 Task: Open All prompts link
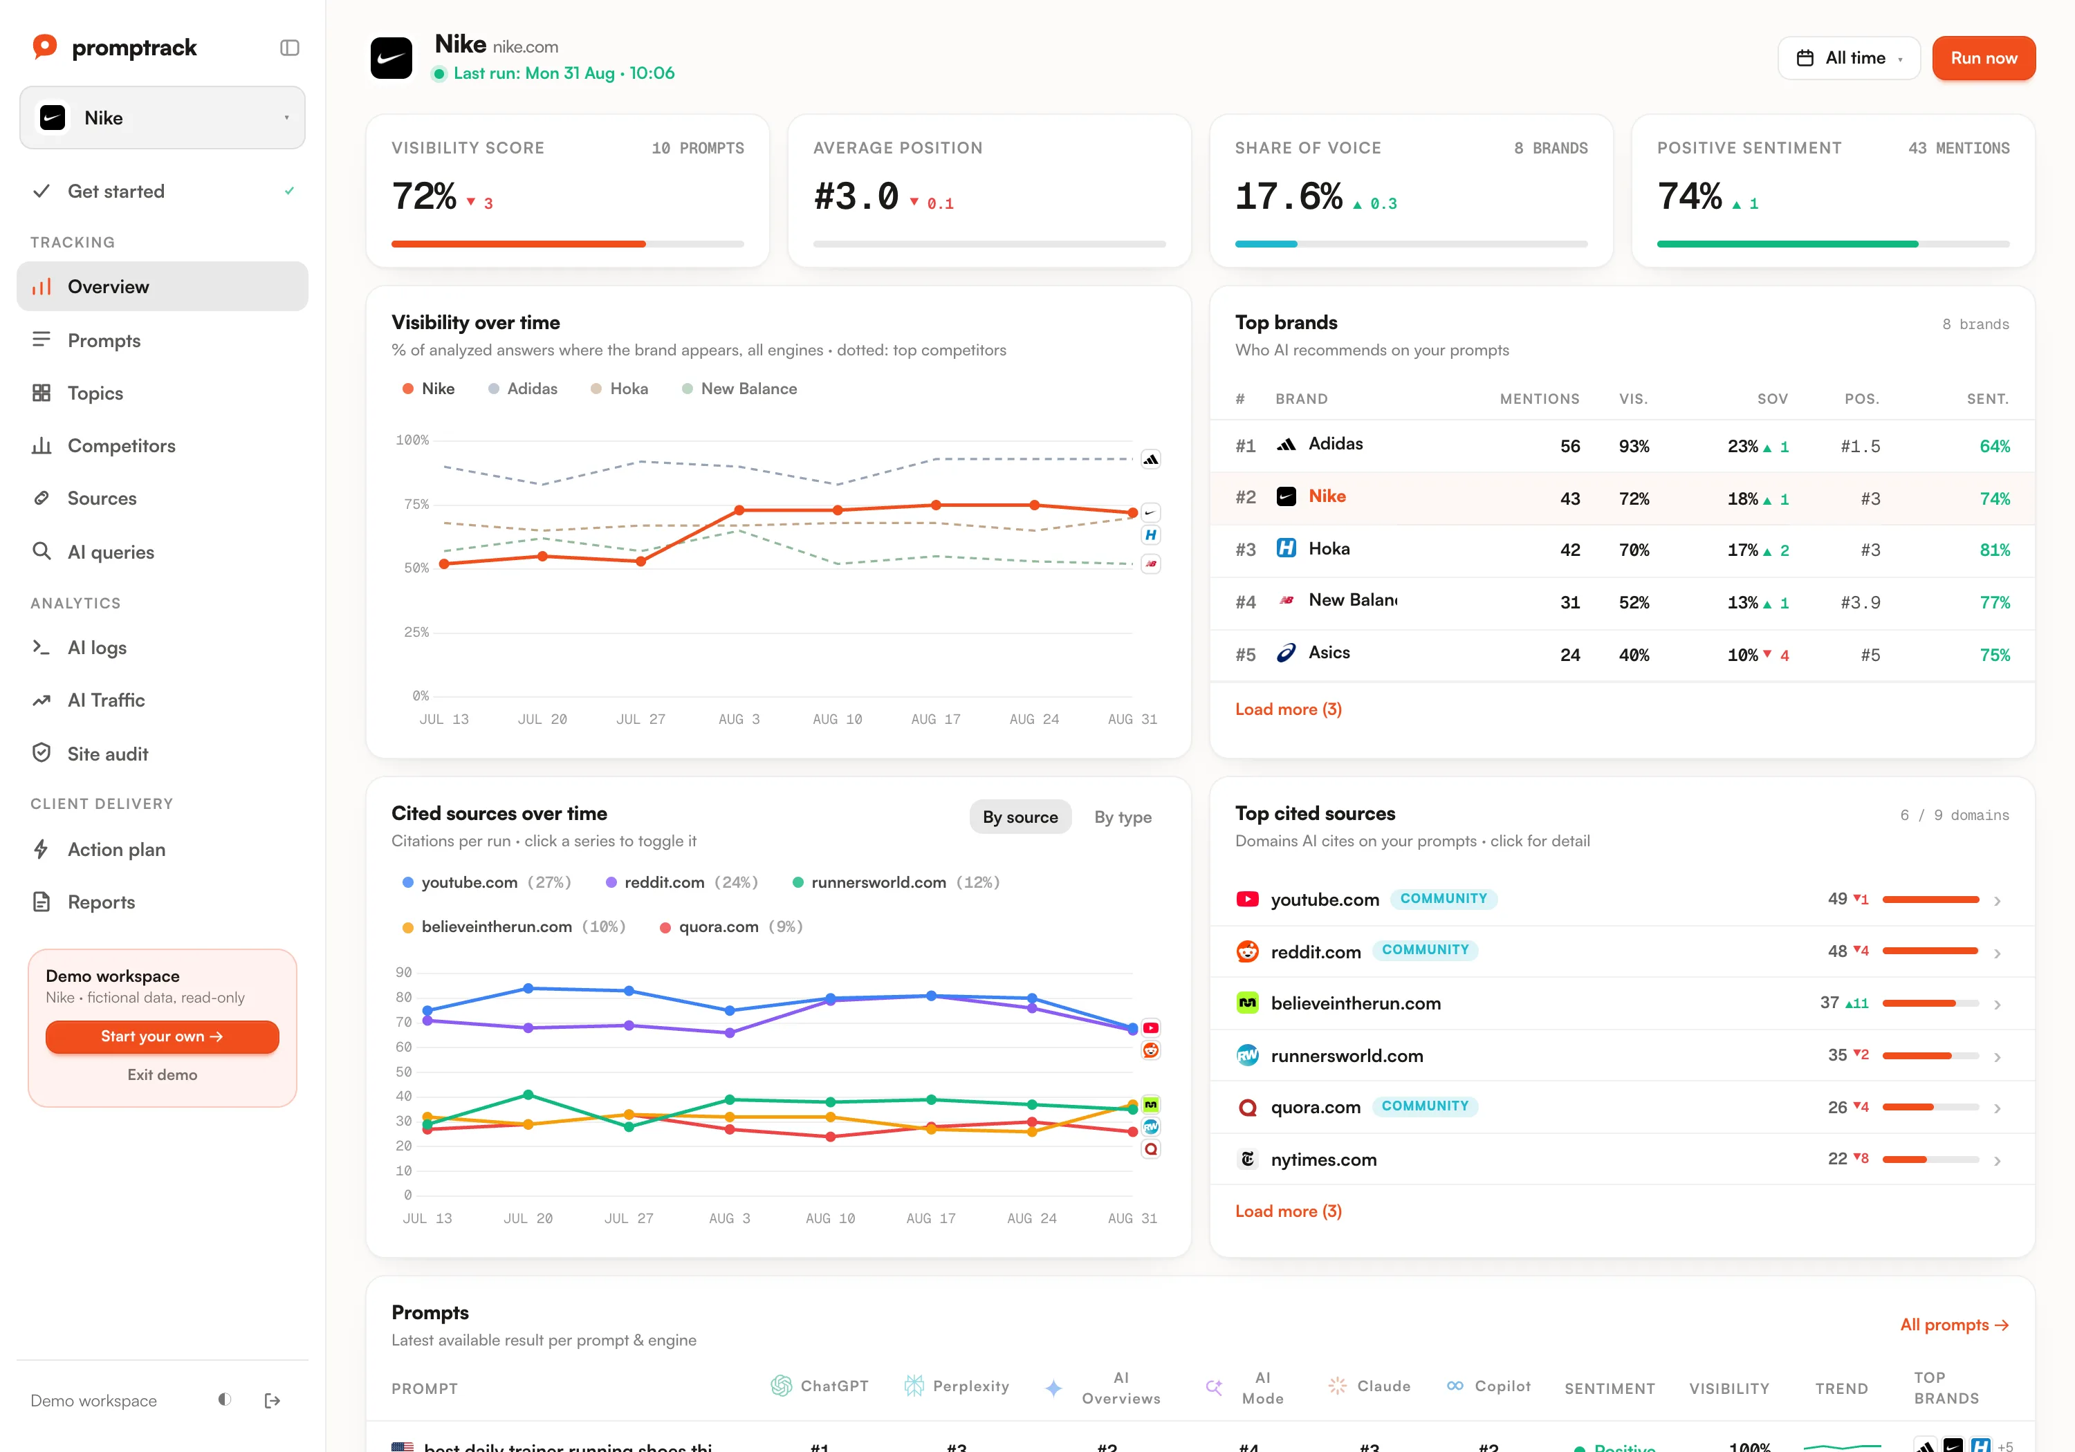[1954, 1325]
